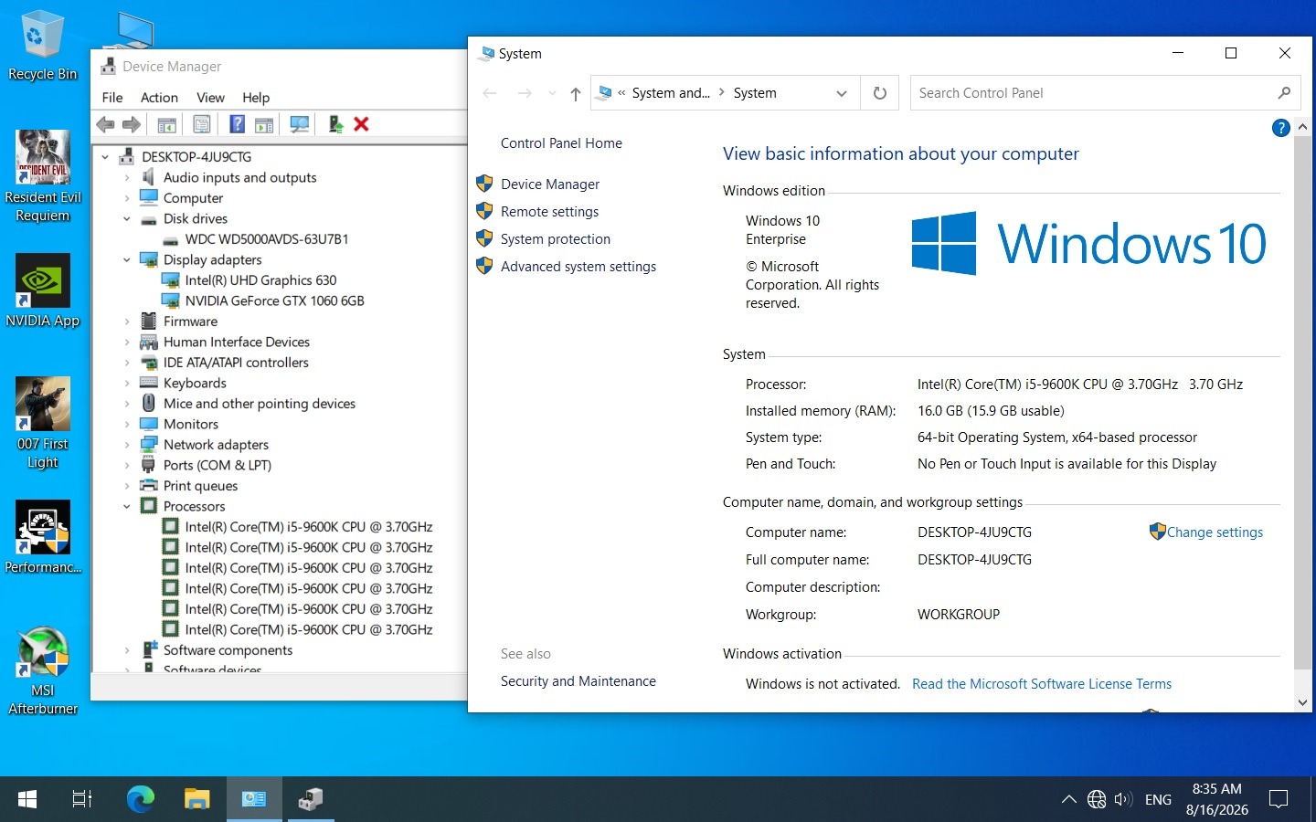Open the address bar history dropdown
1316x822 pixels.
[842, 93]
